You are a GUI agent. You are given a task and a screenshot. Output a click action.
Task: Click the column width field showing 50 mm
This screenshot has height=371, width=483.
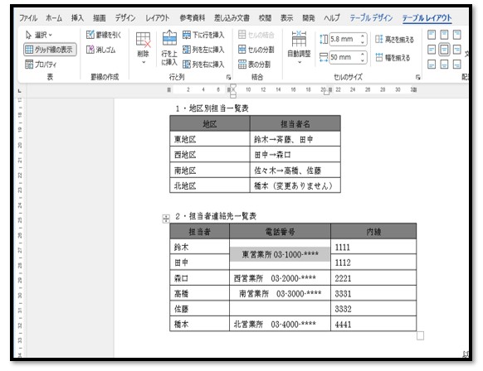(x=344, y=57)
